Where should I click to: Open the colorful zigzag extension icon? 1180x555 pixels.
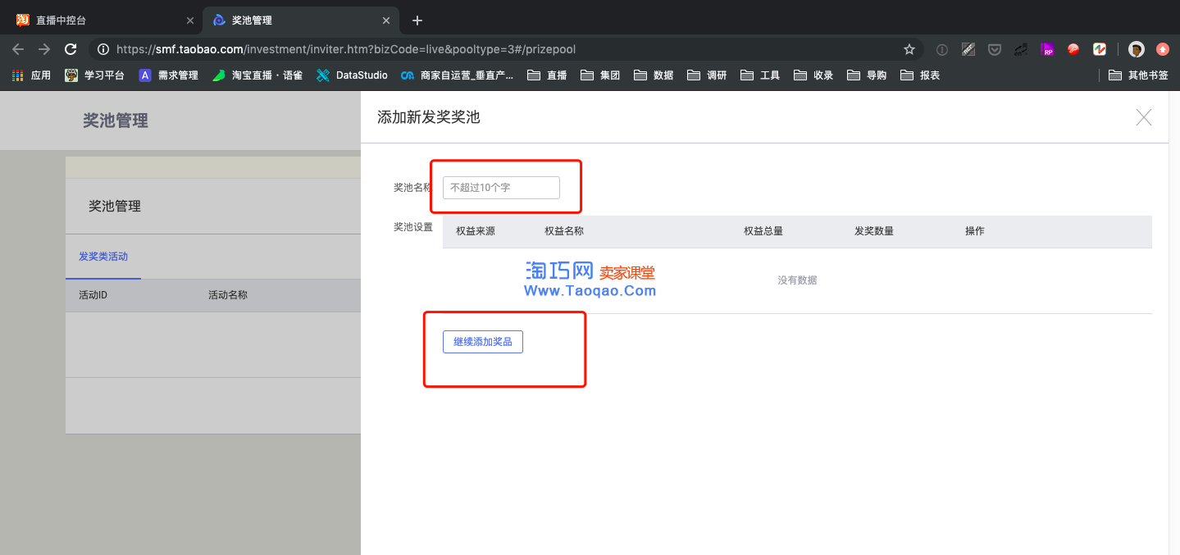1100,49
